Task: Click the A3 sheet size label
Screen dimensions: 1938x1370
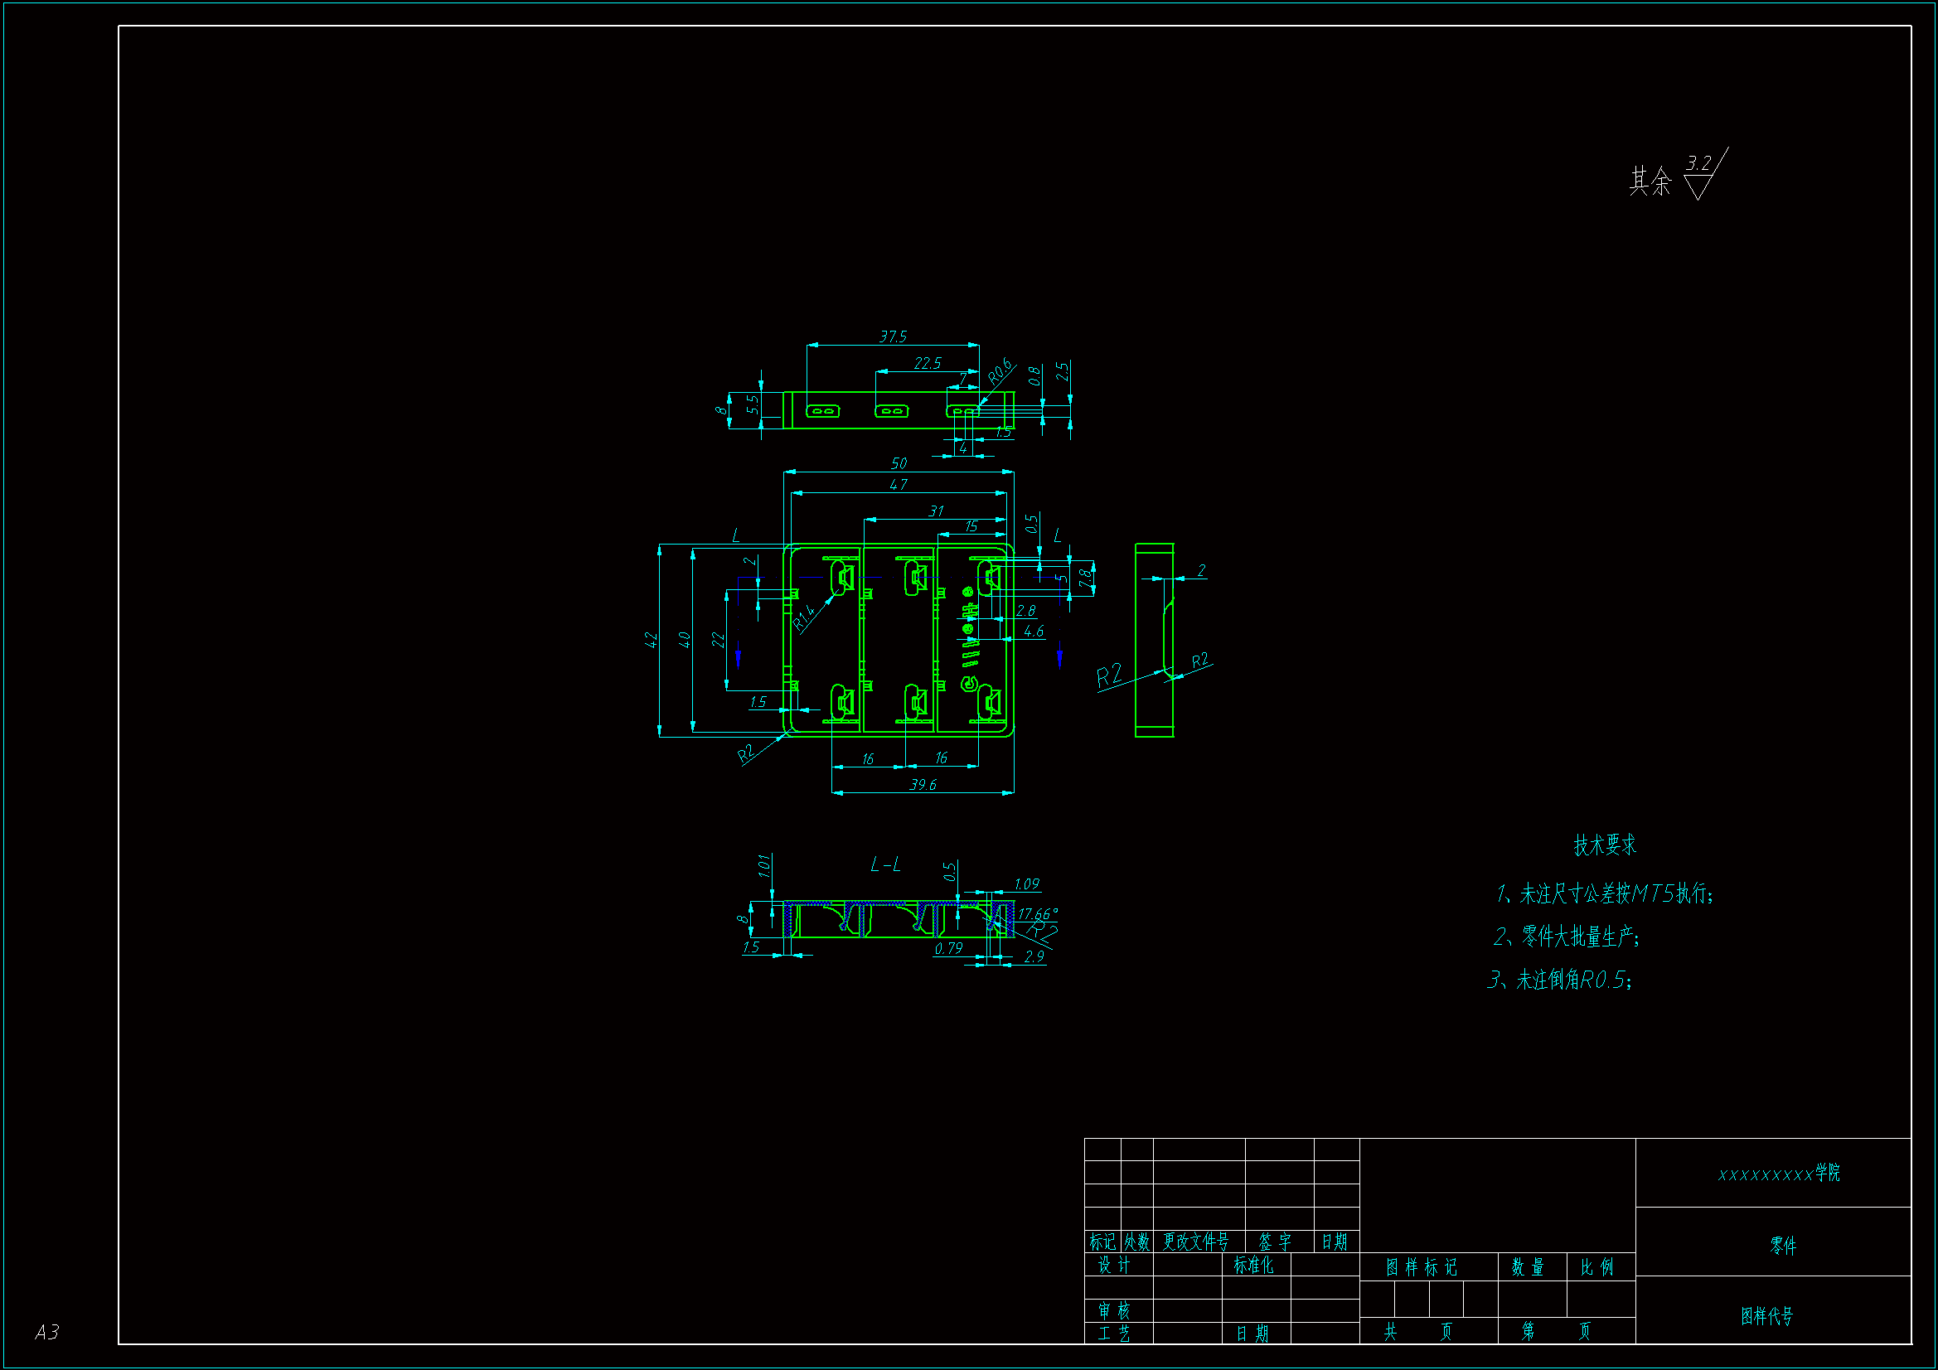Action: (x=47, y=1332)
